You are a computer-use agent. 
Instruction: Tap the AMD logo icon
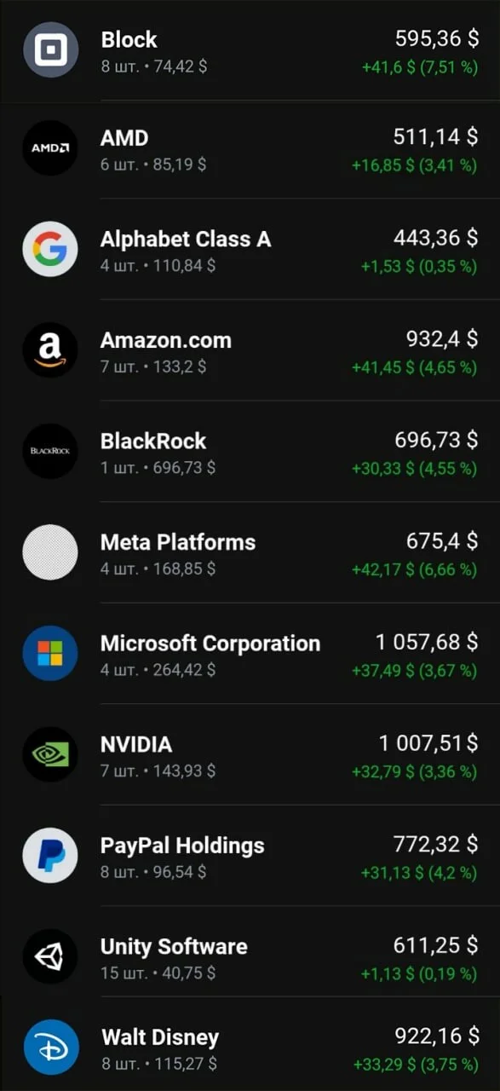[x=50, y=147]
